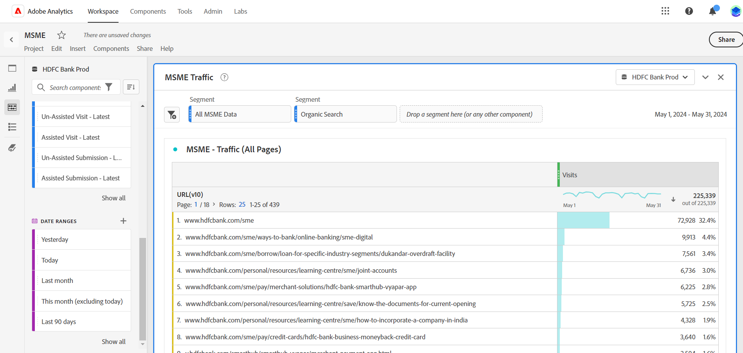The width and height of the screenshot is (743, 353).
Task: Select the Components icon in left rail
Action: (x=12, y=107)
